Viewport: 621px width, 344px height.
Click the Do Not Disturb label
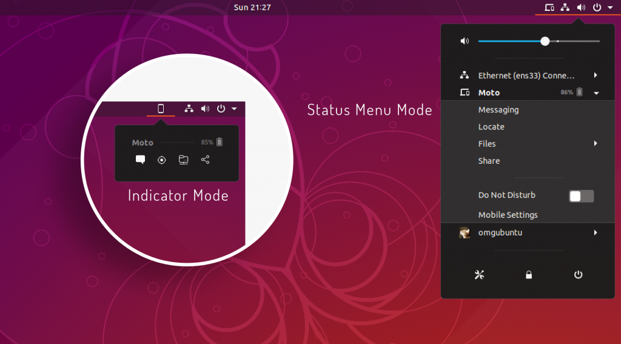[506, 195]
